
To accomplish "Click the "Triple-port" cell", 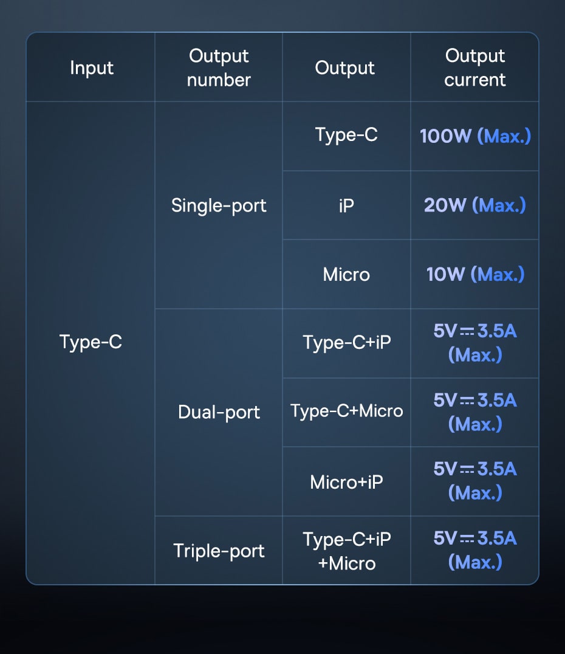I will 219,551.
